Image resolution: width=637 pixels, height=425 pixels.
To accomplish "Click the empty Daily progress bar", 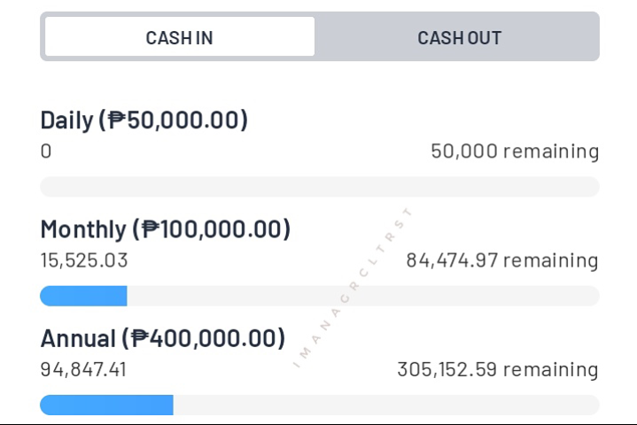I will (x=320, y=187).
